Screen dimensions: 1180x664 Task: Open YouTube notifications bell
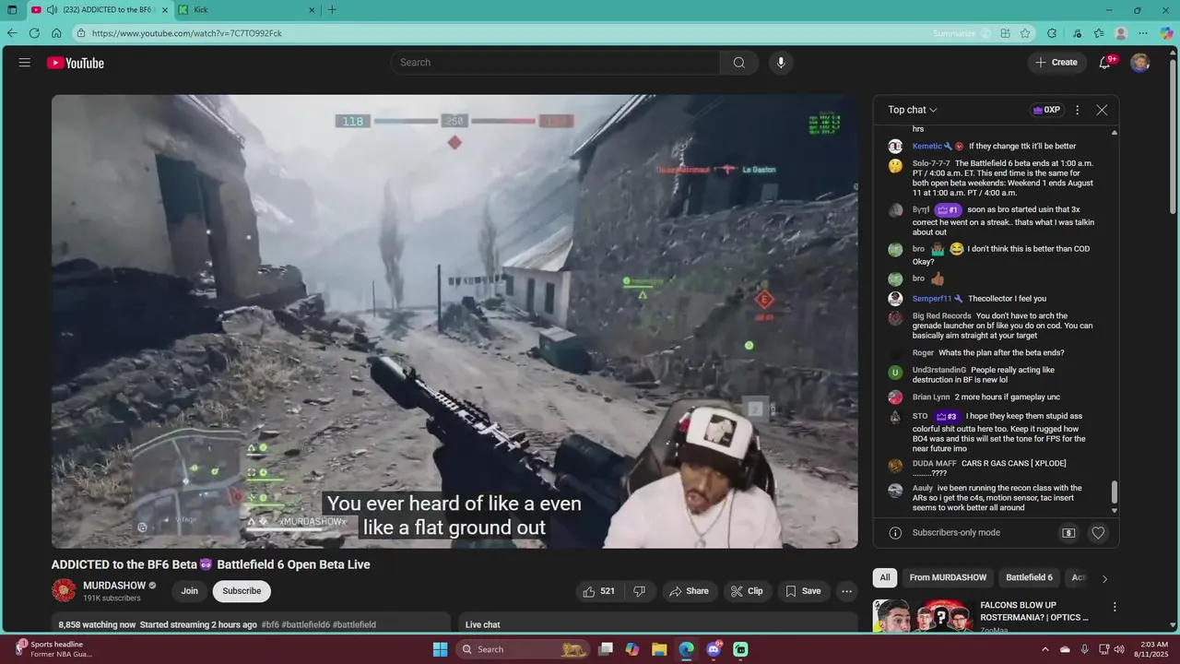pyautogui.click(x=1105, y=63)
